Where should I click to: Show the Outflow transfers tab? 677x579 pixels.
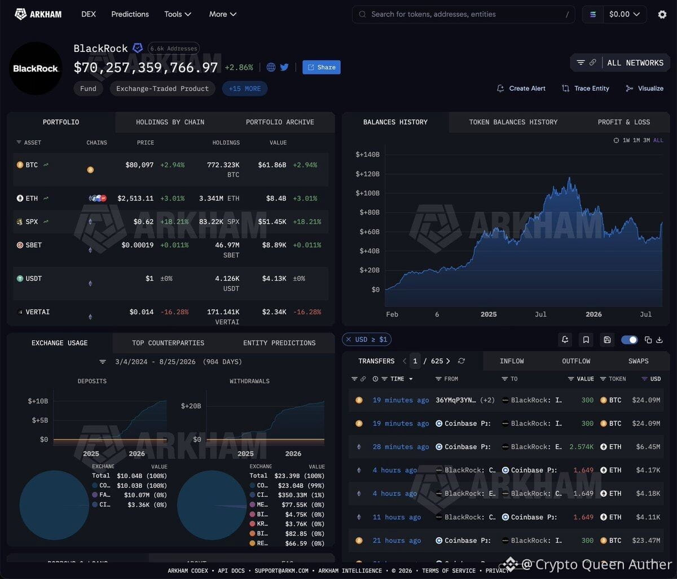(576, 361)
